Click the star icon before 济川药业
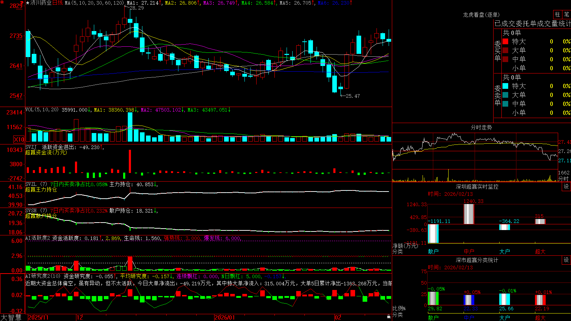571x321 pixels. click(27, 3)
